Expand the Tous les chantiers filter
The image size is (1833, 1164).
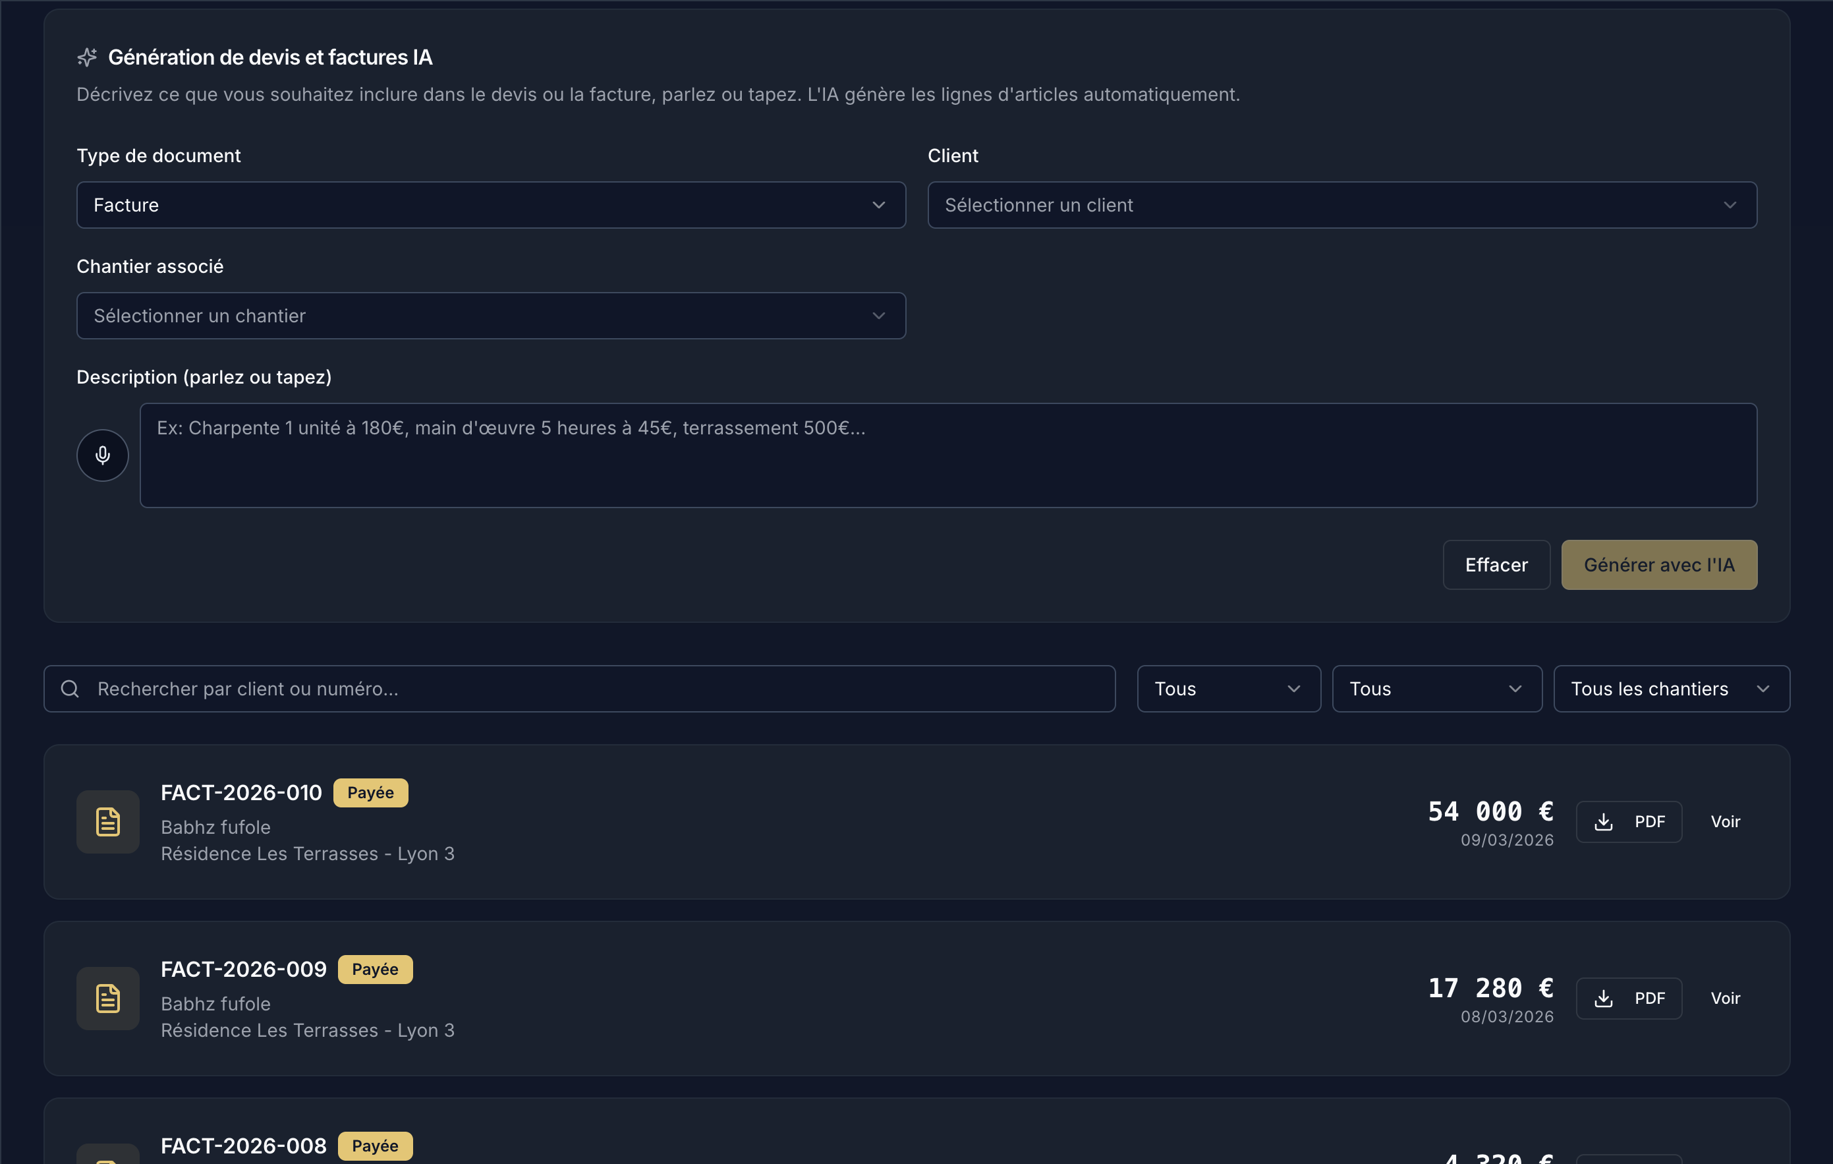pyautogui.click(x=1671, y=689)
